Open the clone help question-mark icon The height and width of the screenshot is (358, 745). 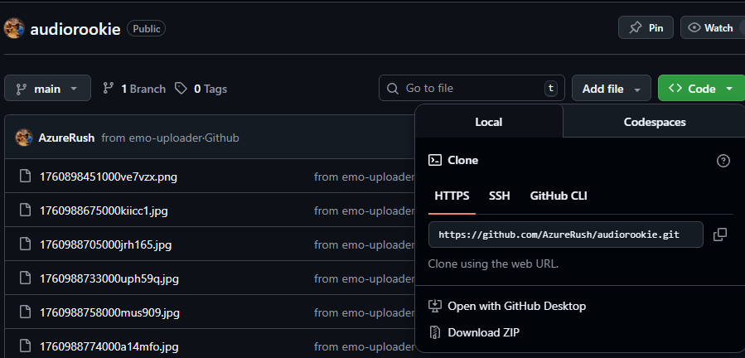(x=723, y=161)
